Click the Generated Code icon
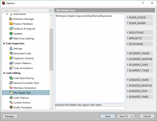157x121 pixels. click(11, 53)
